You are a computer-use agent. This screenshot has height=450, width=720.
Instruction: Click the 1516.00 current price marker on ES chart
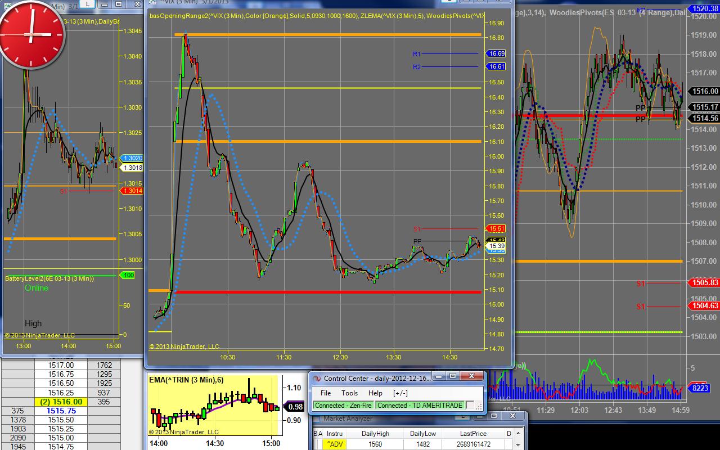[x=705, y=91]
